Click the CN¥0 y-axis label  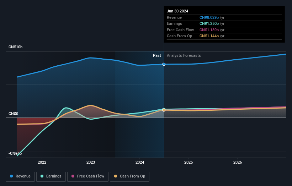click(13, 114)
